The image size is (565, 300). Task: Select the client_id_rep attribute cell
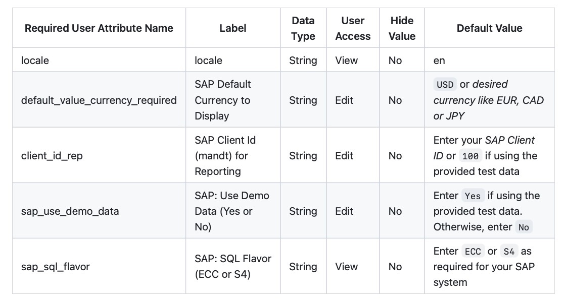pos(99,155)
